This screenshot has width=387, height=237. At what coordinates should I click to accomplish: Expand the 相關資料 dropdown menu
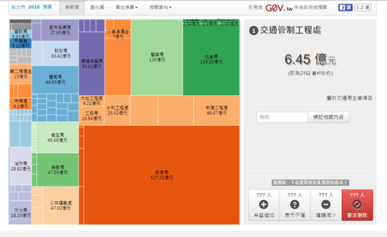(x=161, y=7)
